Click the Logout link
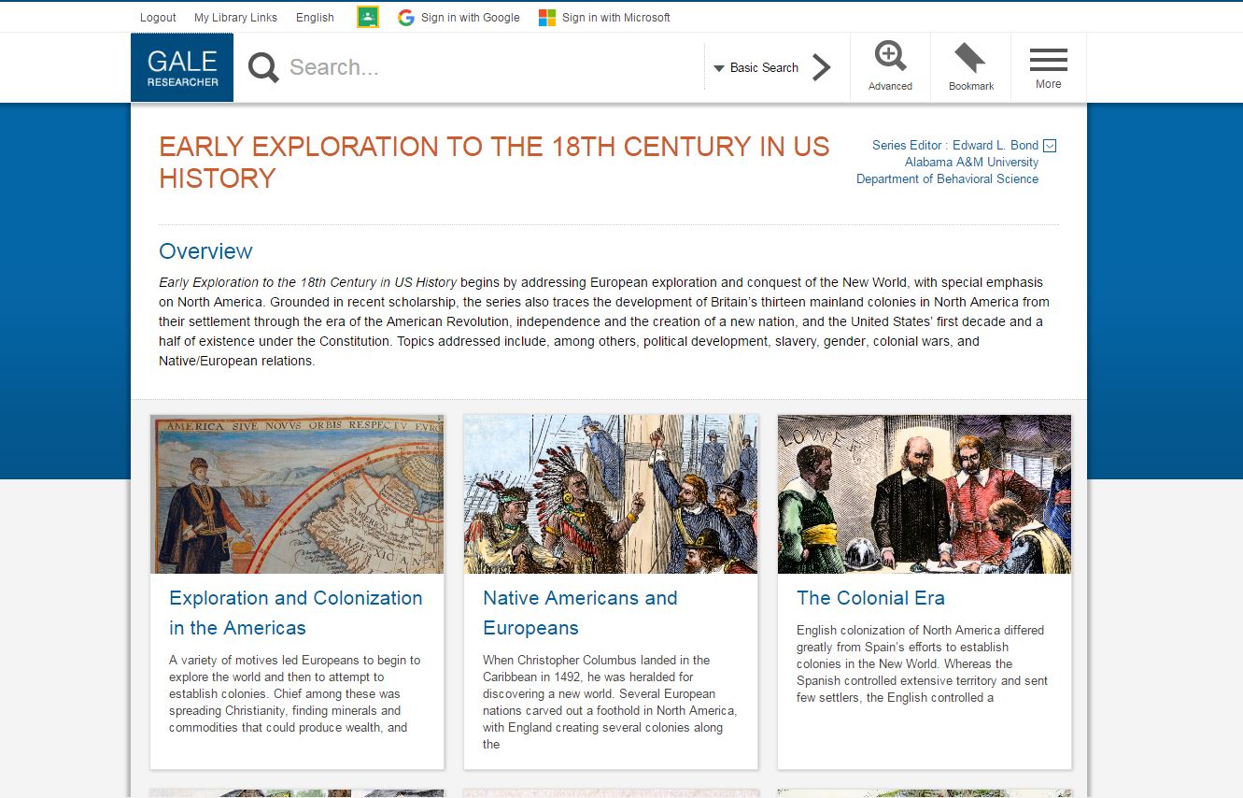Image resolution: width=1243 pixels, height=798 pixels. 158,17
